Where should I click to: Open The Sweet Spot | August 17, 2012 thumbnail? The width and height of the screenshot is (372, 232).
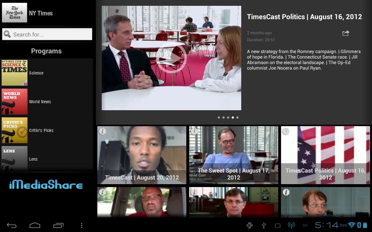pos(234,155)
